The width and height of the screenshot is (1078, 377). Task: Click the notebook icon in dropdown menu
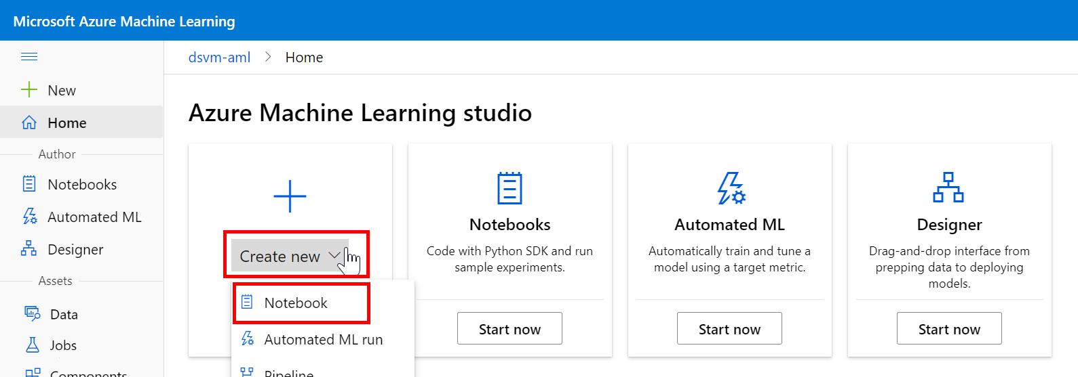tap(248, 303)
